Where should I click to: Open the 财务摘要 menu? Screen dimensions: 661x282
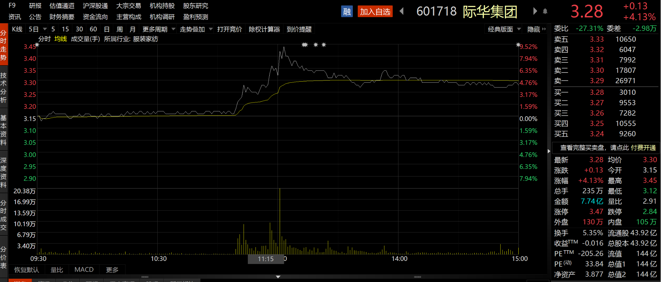pyautogui.click(x=62, y=17)
